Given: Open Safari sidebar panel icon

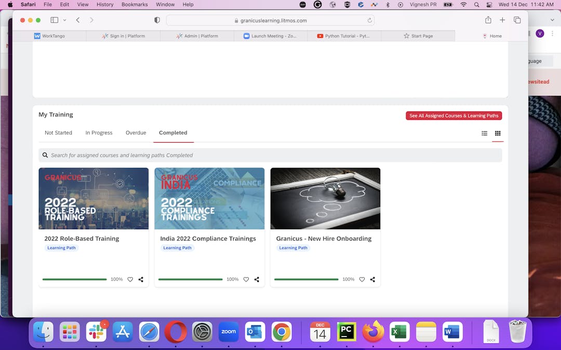Looking at the screenshot, I should [x=54, y=20].
